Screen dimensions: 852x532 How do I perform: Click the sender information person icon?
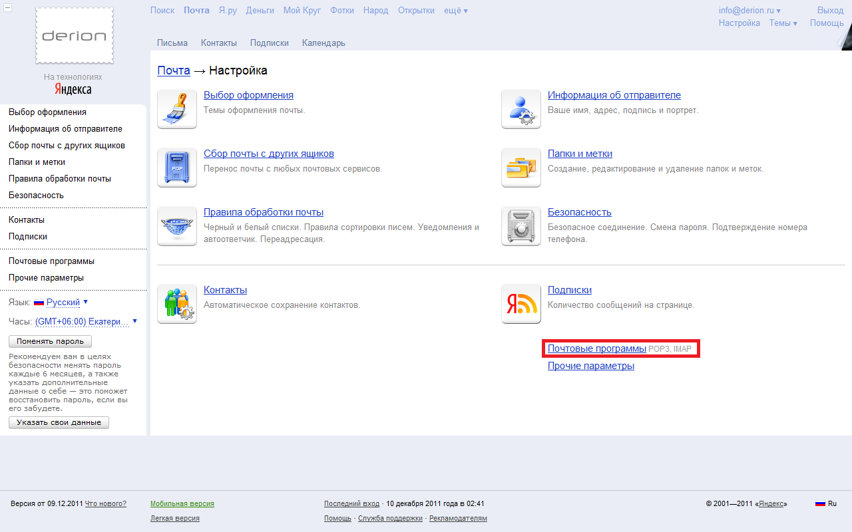[x=521, y=109]
